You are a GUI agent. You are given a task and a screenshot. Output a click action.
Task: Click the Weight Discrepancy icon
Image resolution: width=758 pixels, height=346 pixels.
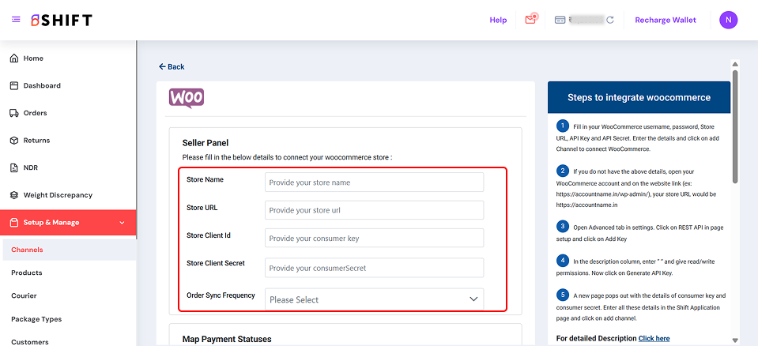(x=14, y=195)
